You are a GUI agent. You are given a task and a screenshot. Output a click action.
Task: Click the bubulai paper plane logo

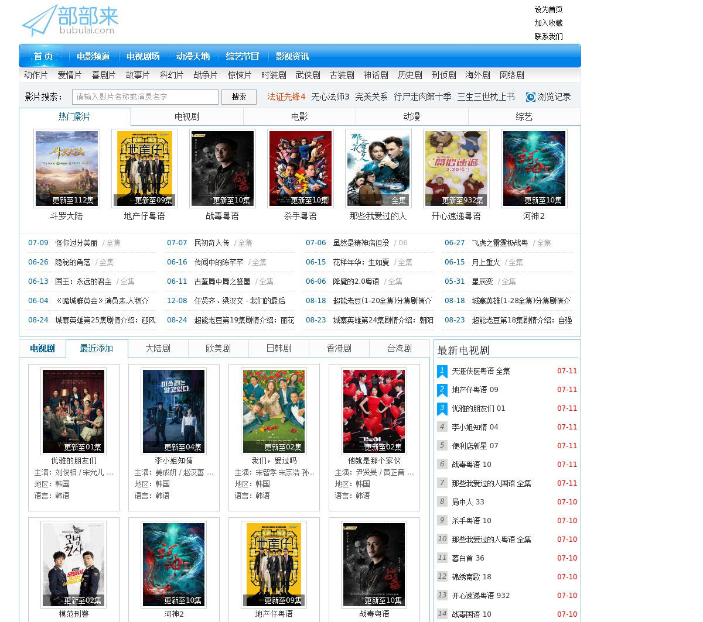[69, 21]
